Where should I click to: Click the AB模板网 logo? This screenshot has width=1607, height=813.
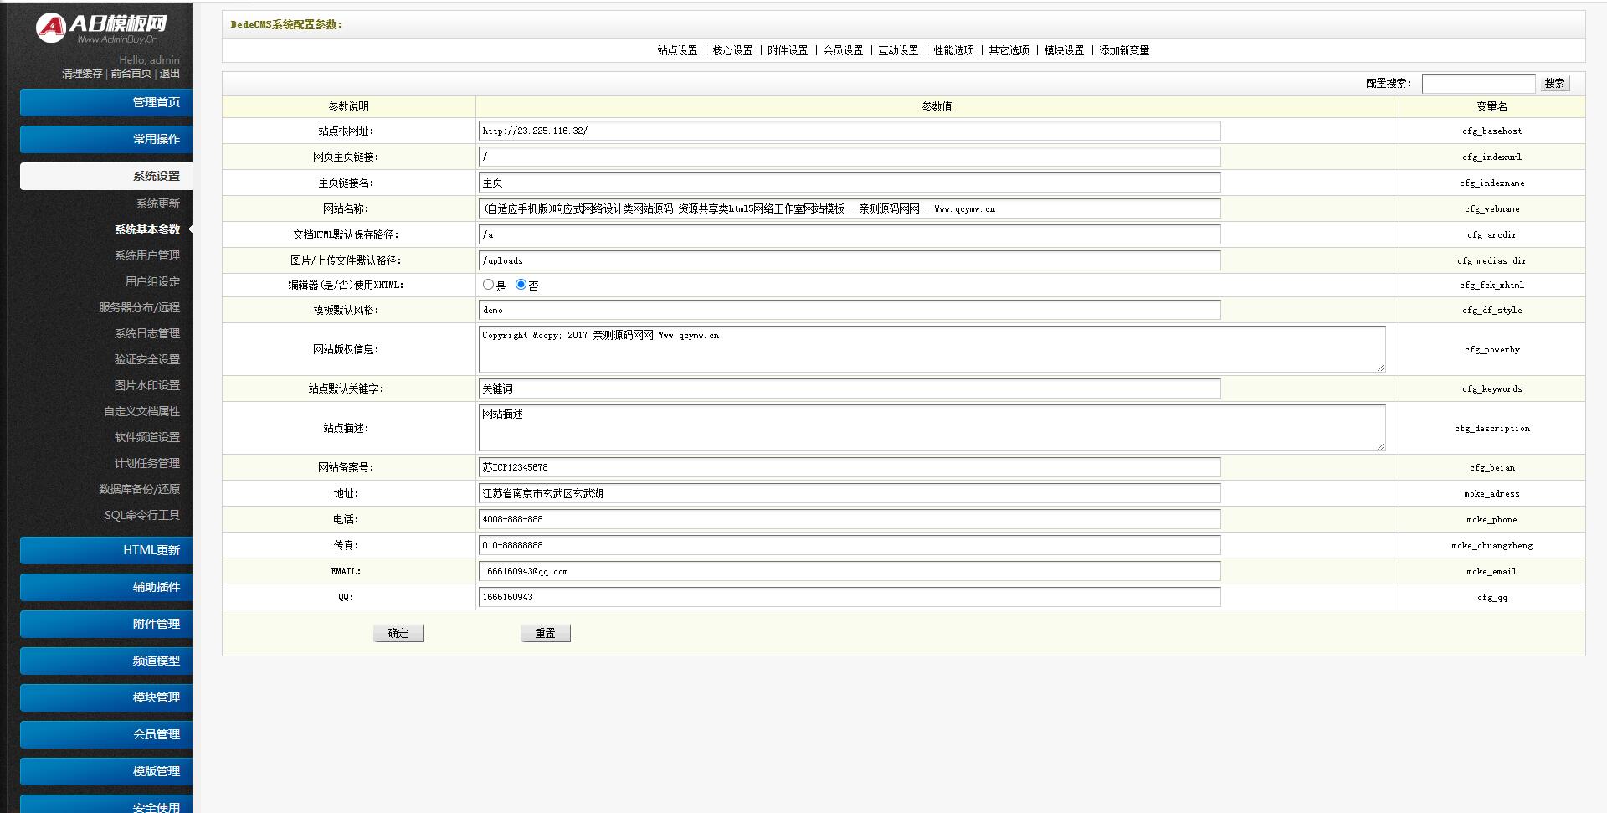[100, 28]
